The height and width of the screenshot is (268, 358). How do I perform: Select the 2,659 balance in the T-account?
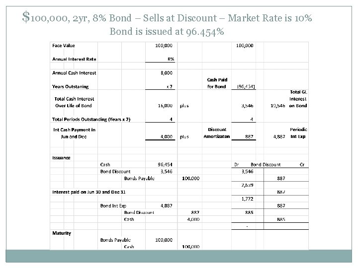tap(248, 185)
